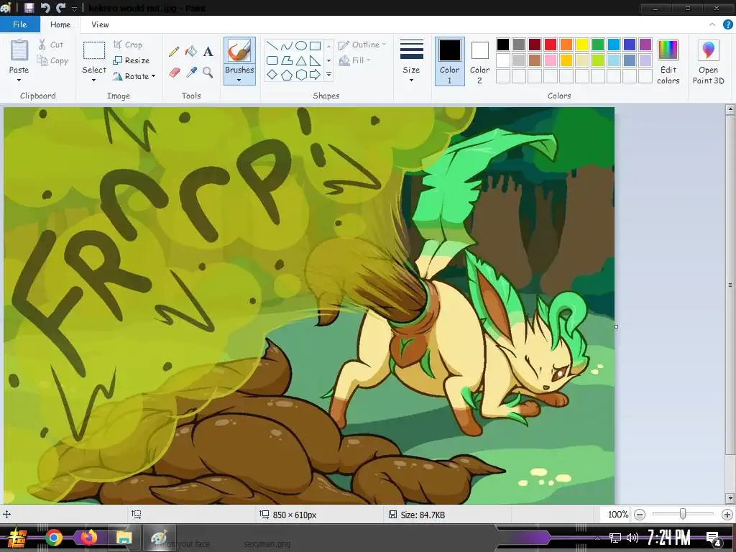This screenshot has height=552, width=736.
Task: Click the Redo arrow in title bar
Action: (x=60, y=7)
